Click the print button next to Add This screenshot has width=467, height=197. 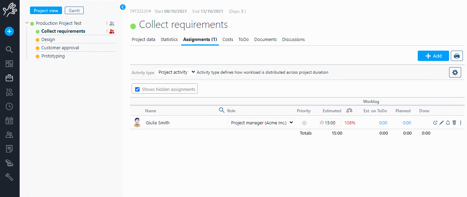coord(457,56)
